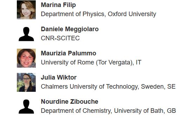The image size is (184, 130).
Task: Open the Julia Wiktor name link
Action: pos(59,77)
